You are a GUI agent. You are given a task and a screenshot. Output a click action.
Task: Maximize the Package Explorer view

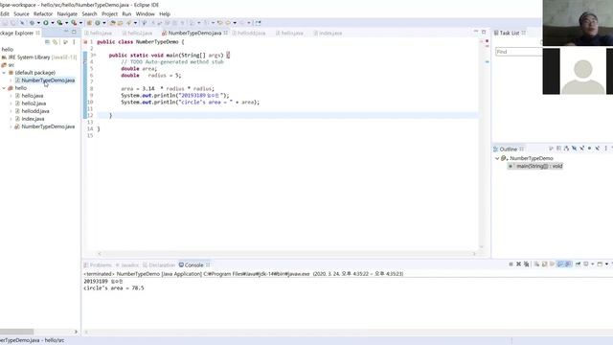click(74, 32)
